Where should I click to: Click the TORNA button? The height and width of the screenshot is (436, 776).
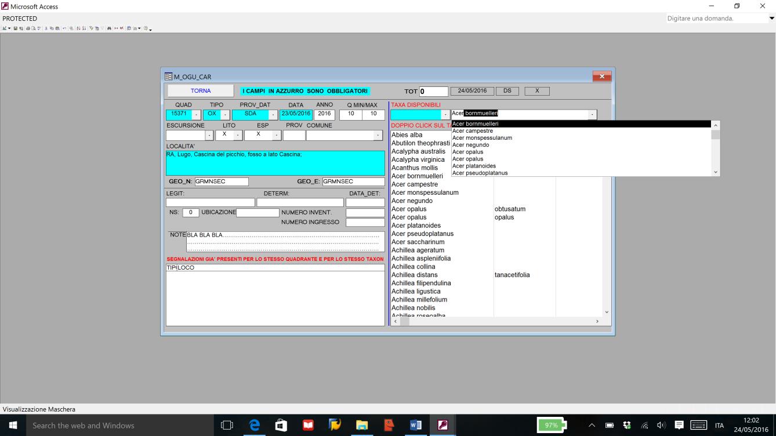[x=201, y=91]
